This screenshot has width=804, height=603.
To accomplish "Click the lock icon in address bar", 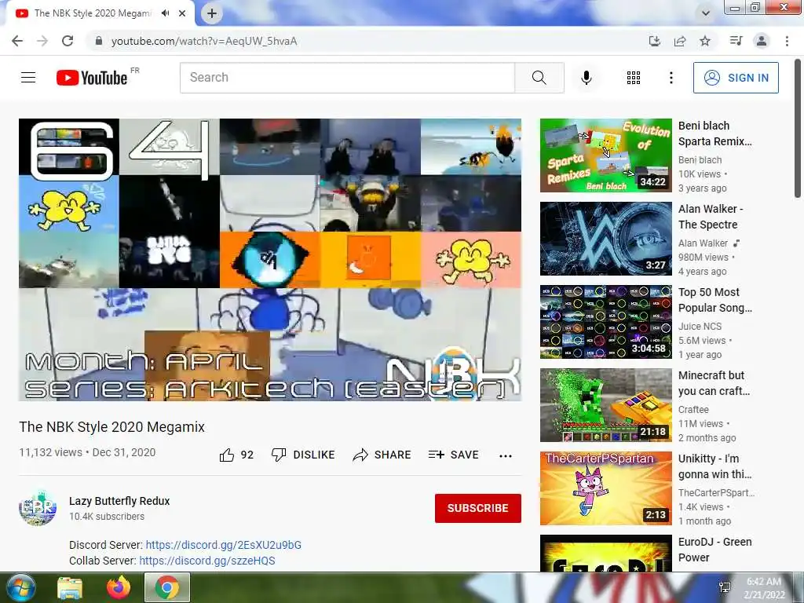I will click(99, 41).
